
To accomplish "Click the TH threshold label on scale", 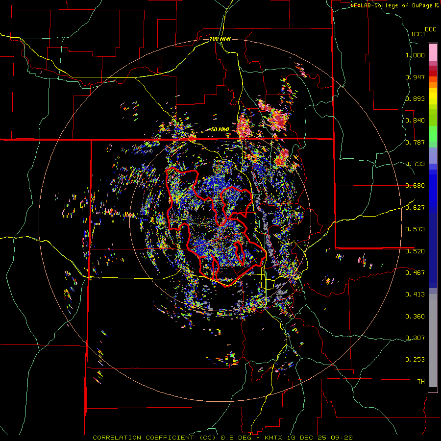I will 421,381.
